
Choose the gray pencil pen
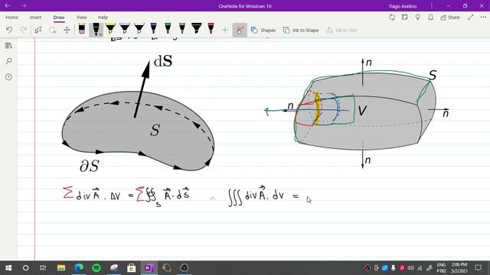pyautogui.click(x=182, y=29)
